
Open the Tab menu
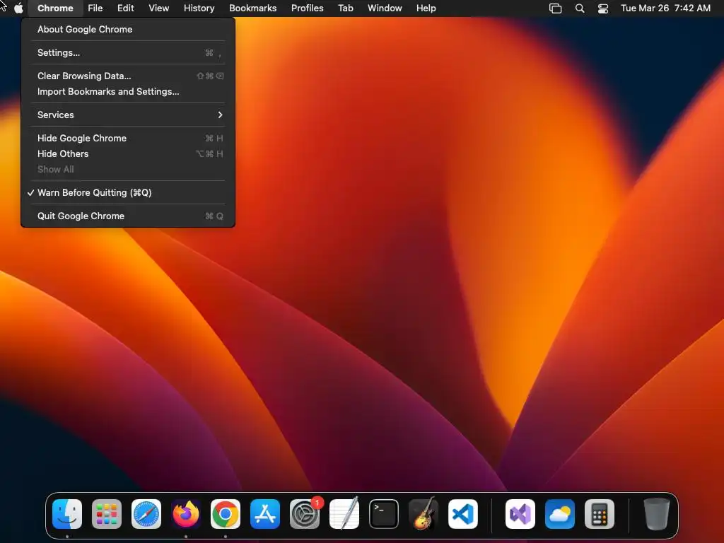(346, 8)
